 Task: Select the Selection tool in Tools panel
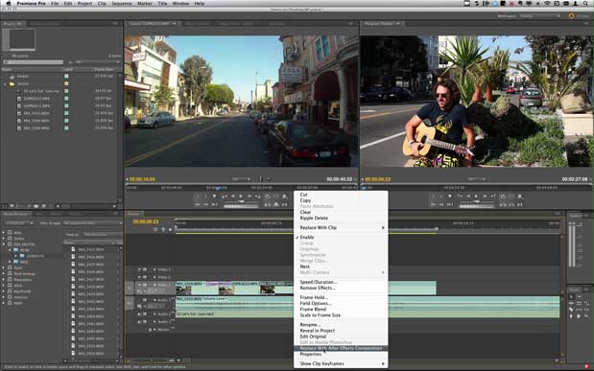tap(571, 296)
